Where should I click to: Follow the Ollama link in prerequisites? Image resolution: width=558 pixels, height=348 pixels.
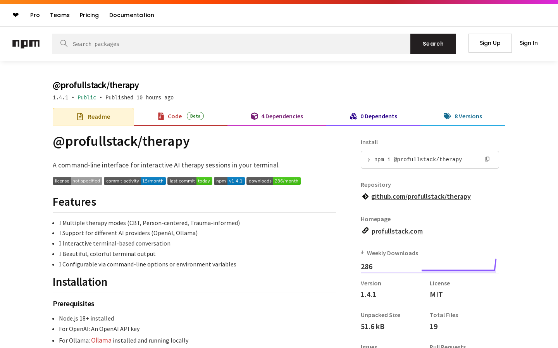coord(101,340)
